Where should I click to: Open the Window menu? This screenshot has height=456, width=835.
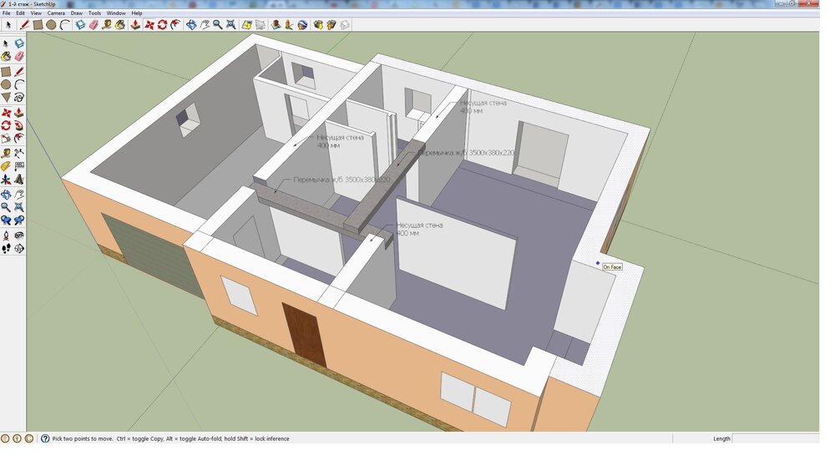pyautogui.click(x=116, y=13)
